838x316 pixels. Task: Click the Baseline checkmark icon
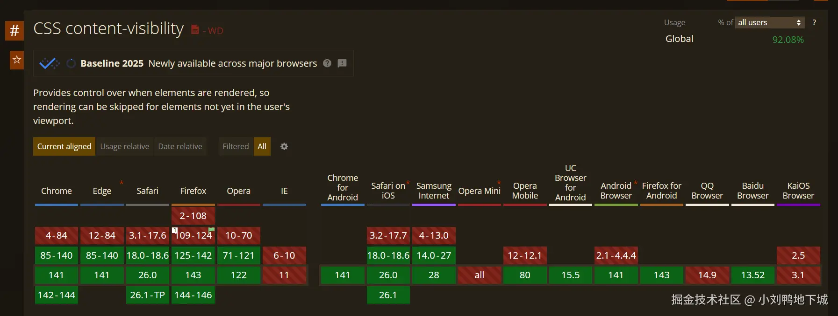(x=49, y=63)
